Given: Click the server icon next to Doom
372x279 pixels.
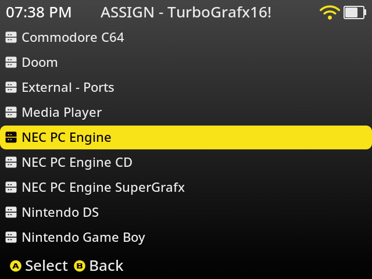Looking at the screenshot, I should point(11,63).
